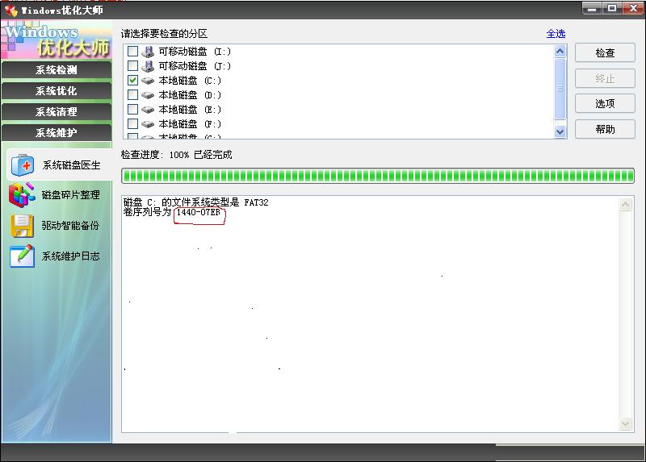
Task: Click partition list scroll up arrow
Action: (x=560, y=52)
